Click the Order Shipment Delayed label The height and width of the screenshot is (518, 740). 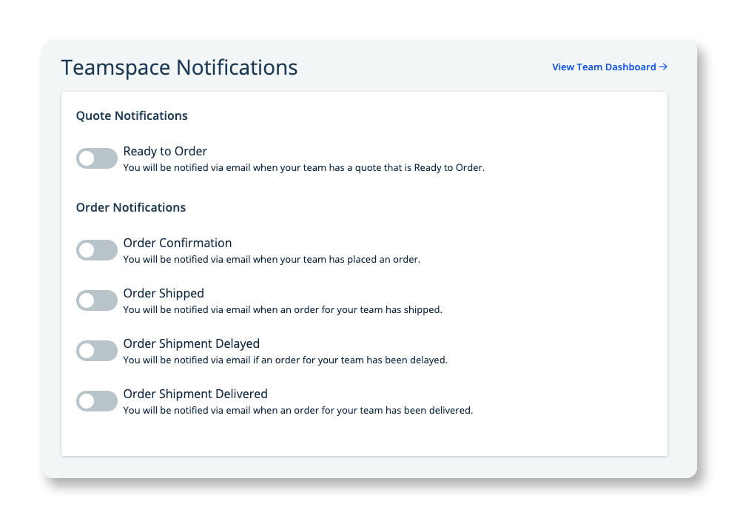click(x=192, y=343)
